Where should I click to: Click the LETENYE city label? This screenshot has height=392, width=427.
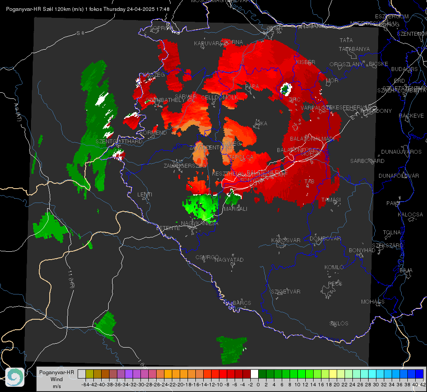click(168, 228)
